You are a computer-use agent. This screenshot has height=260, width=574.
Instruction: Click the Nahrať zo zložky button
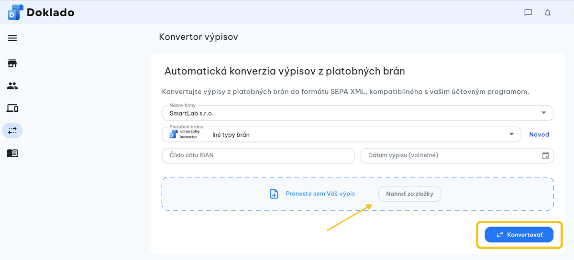[409, 194]
